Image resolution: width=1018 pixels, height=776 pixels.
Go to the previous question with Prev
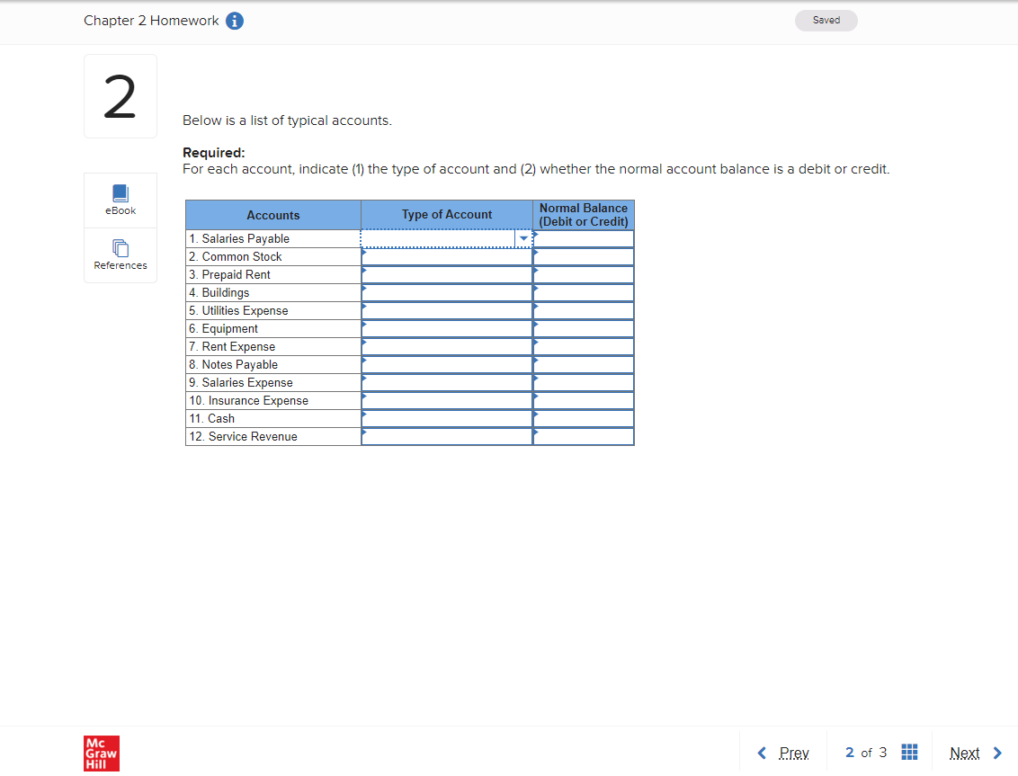pyautogui.click(x=783, y=753)
